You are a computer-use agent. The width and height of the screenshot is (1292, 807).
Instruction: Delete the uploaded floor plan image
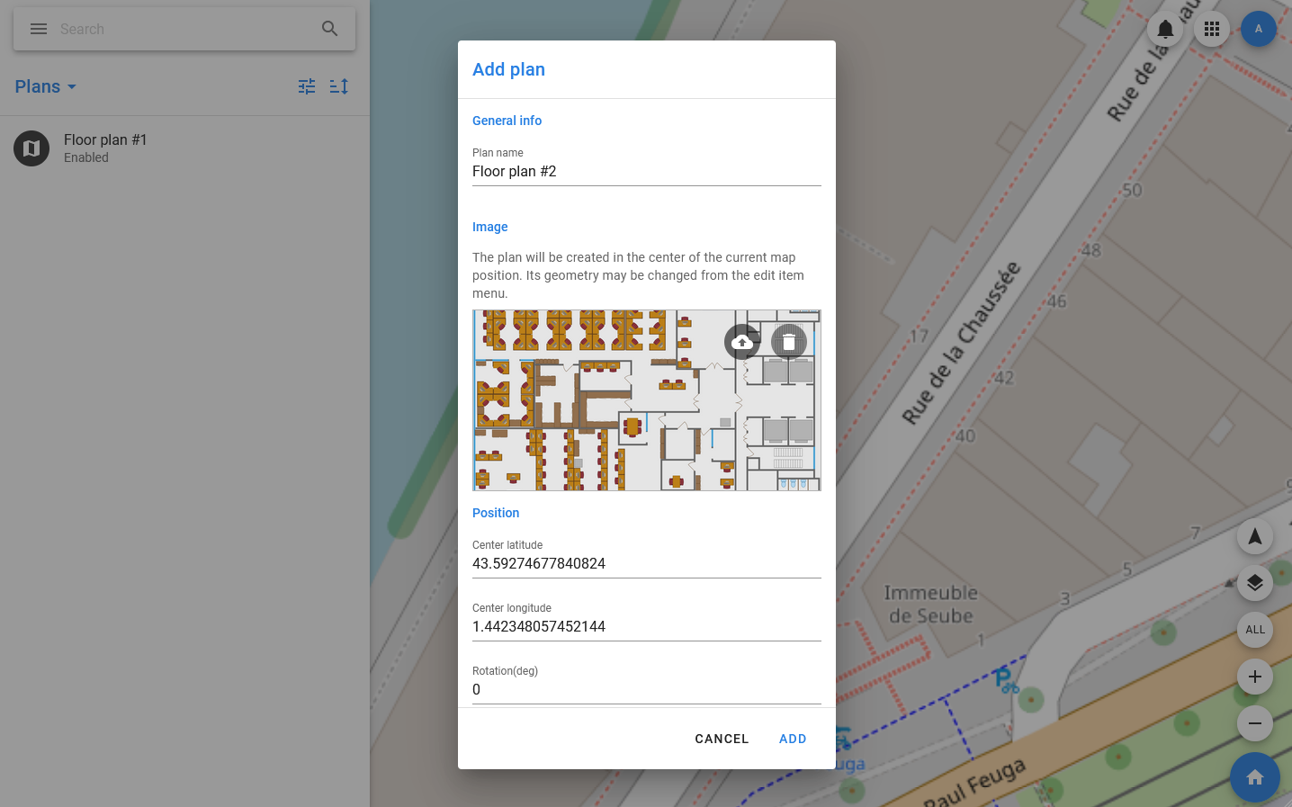pyautogui.click(x=789, y=342)
